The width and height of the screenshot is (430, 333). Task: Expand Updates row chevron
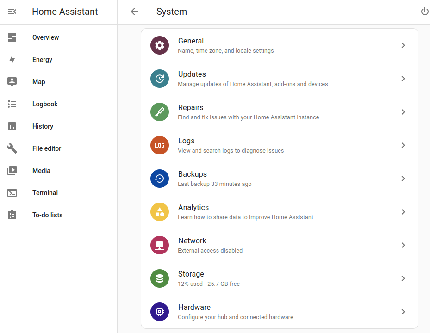click(x=403, y=79)
